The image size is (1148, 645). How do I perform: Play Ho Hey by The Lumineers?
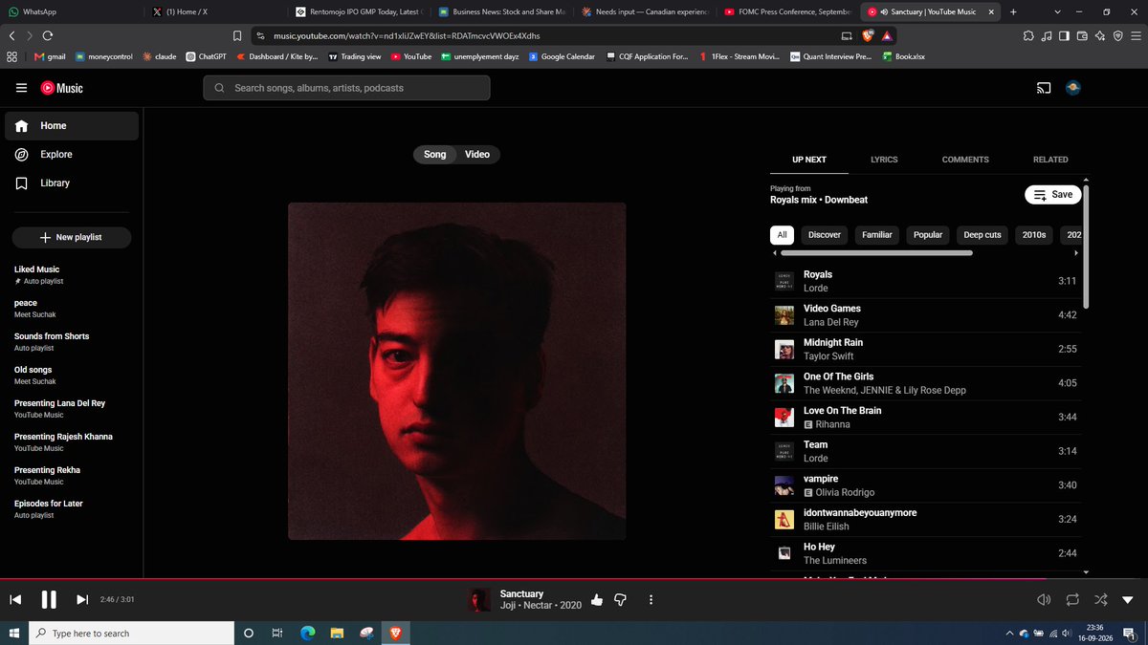tap(926, 553)
